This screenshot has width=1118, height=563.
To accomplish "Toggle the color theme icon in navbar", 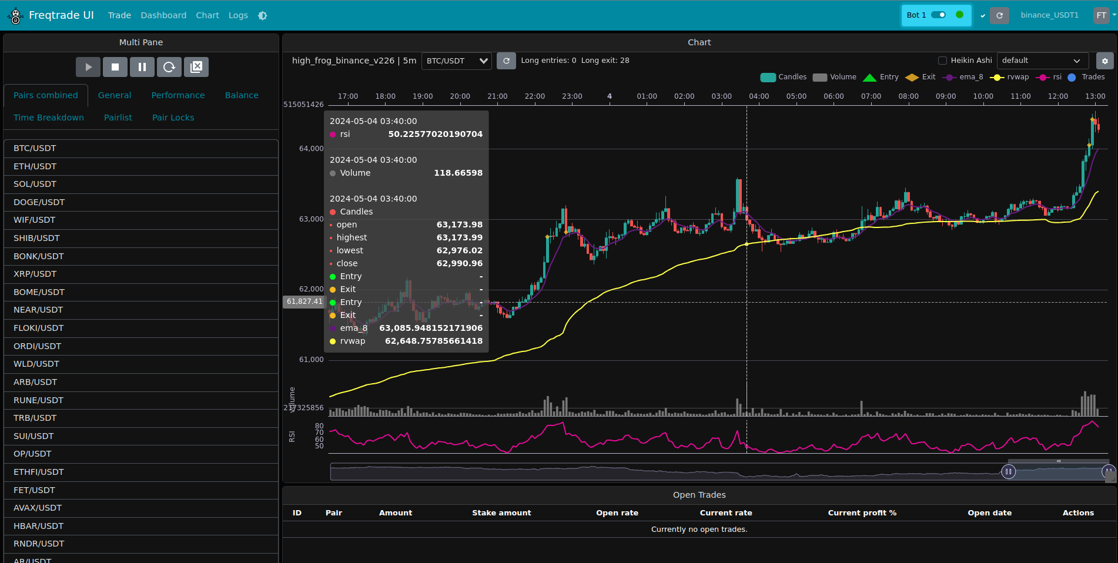I will point(262,15).
